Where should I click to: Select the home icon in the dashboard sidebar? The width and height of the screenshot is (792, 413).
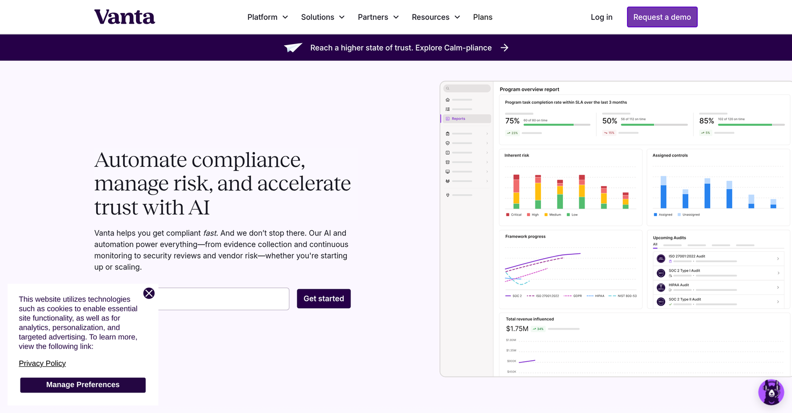click(x=447, y=99)
